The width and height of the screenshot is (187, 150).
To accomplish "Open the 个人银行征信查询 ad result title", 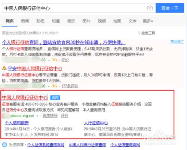I will [64, 43].
